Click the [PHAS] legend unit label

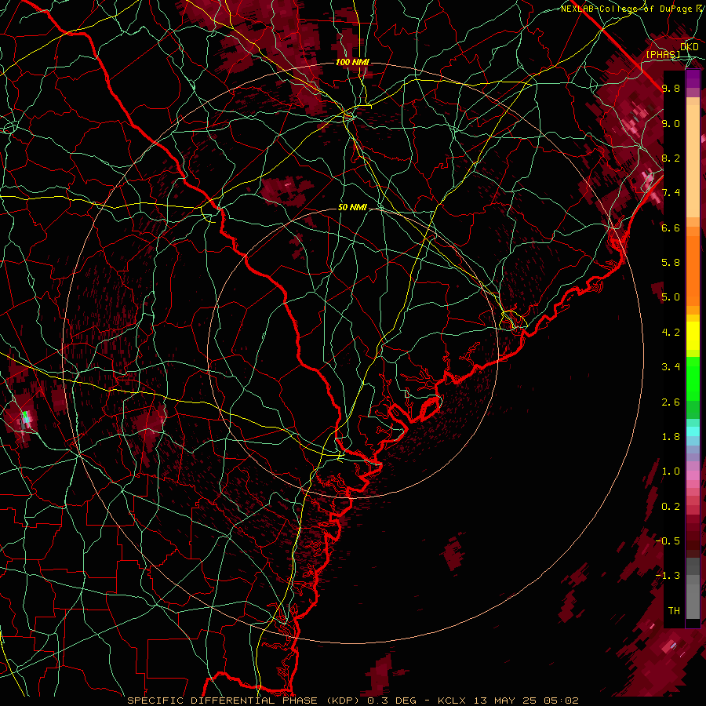[x=663, y=54]
